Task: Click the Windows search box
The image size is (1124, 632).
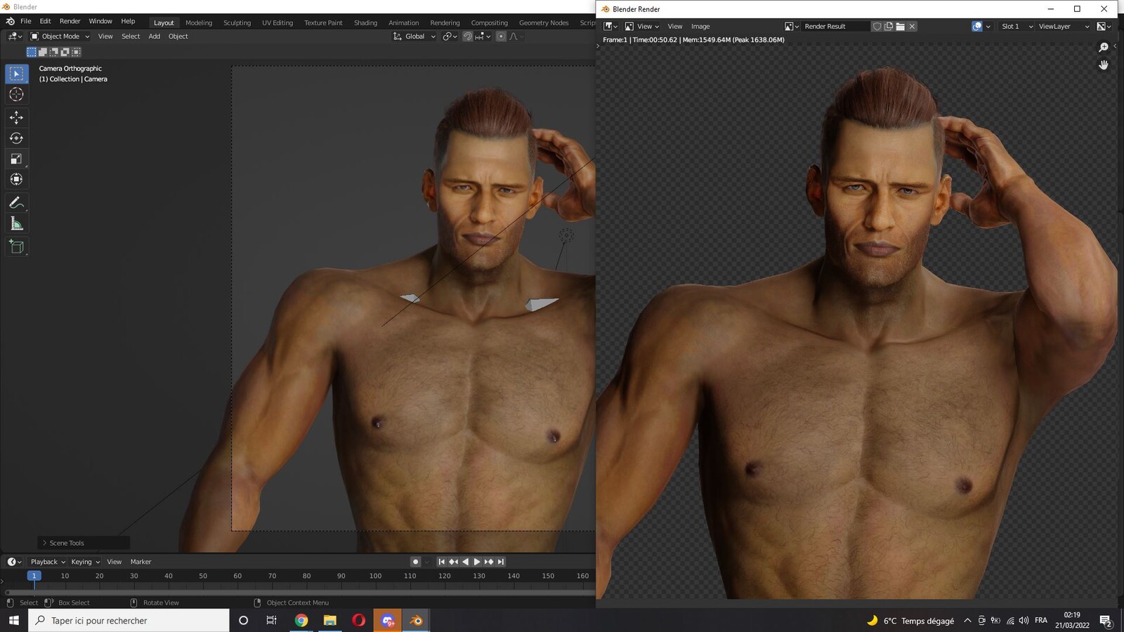Action: click(129, 620)
